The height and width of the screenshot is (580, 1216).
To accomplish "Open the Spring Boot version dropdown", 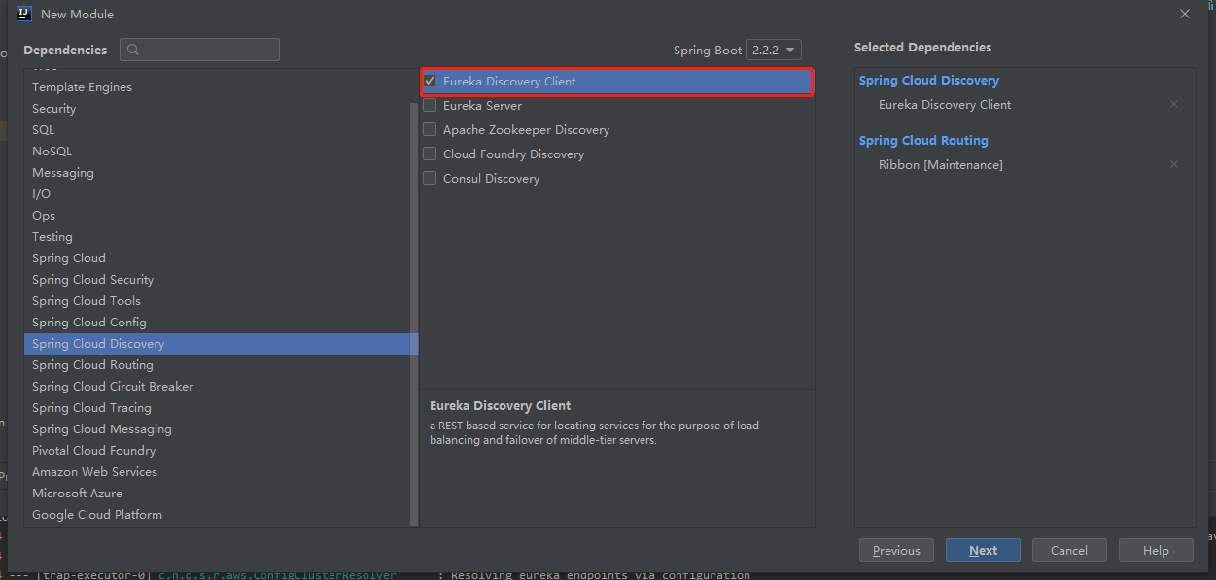I will [774, 50].
